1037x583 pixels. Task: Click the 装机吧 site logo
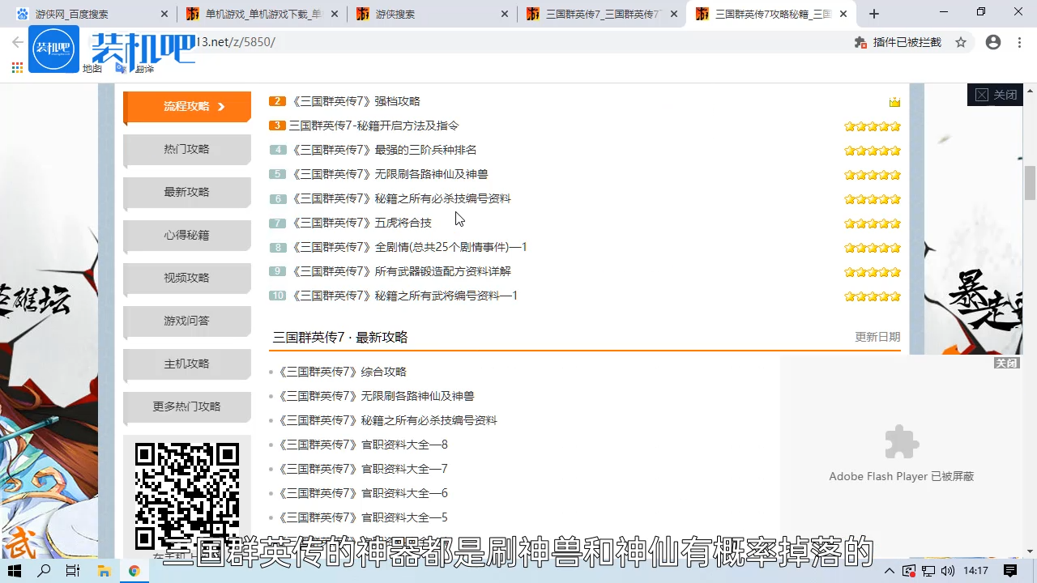53,49
